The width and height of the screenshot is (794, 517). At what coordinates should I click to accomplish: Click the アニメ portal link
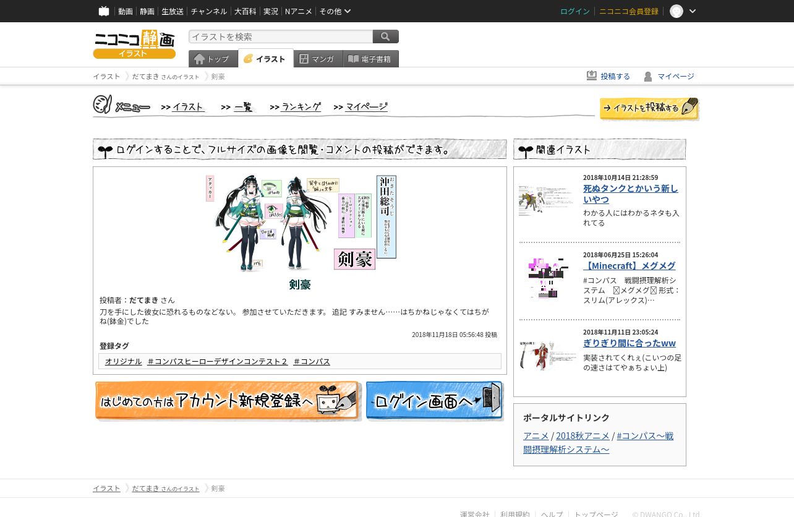pos(536,435)
